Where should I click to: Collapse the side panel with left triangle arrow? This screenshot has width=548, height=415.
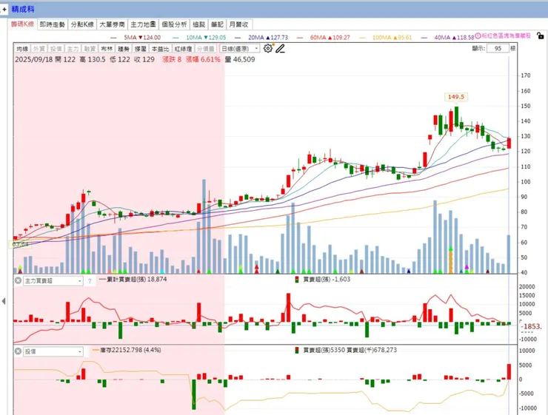point(4,301)
